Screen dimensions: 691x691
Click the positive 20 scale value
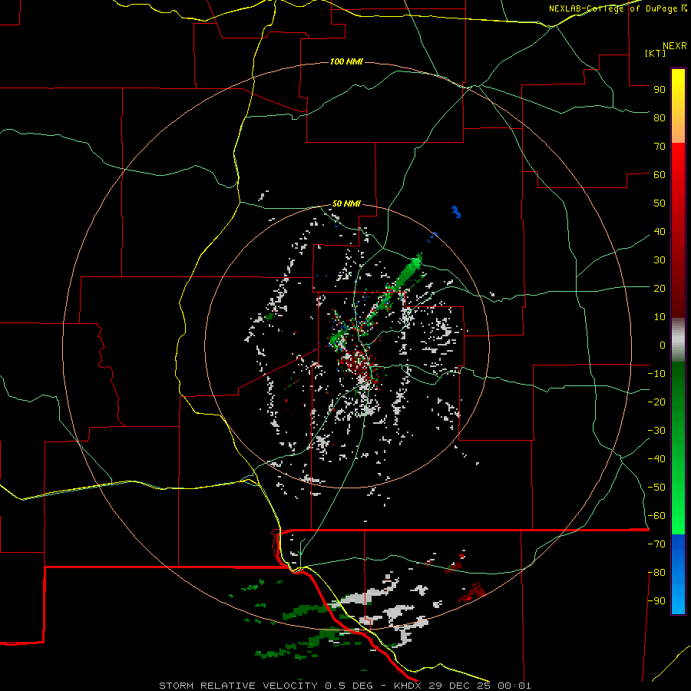660,288
